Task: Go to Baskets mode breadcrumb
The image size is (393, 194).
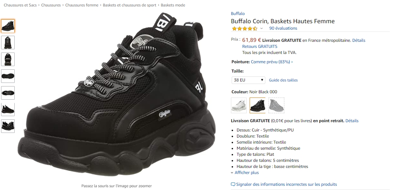Action: 173,5
